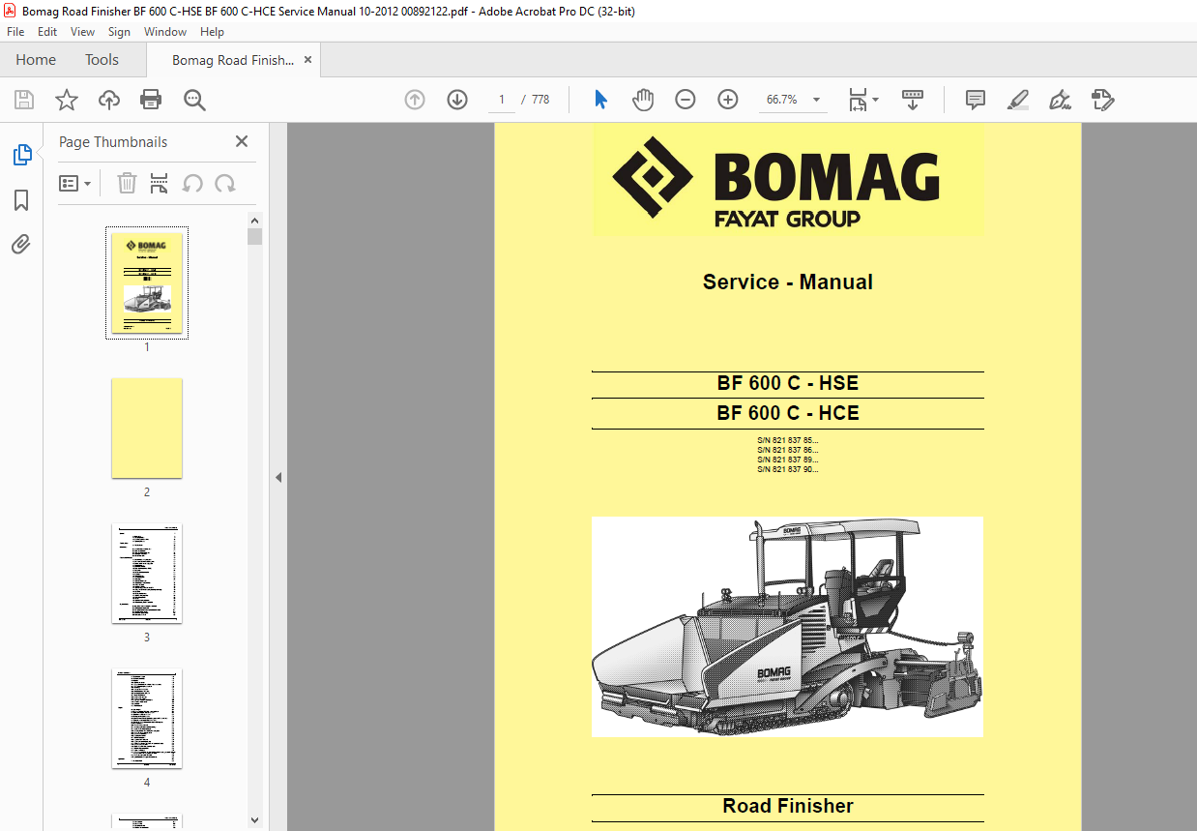Click the fit page width icon
This screenshot has width=1197, height=831.
858,100
